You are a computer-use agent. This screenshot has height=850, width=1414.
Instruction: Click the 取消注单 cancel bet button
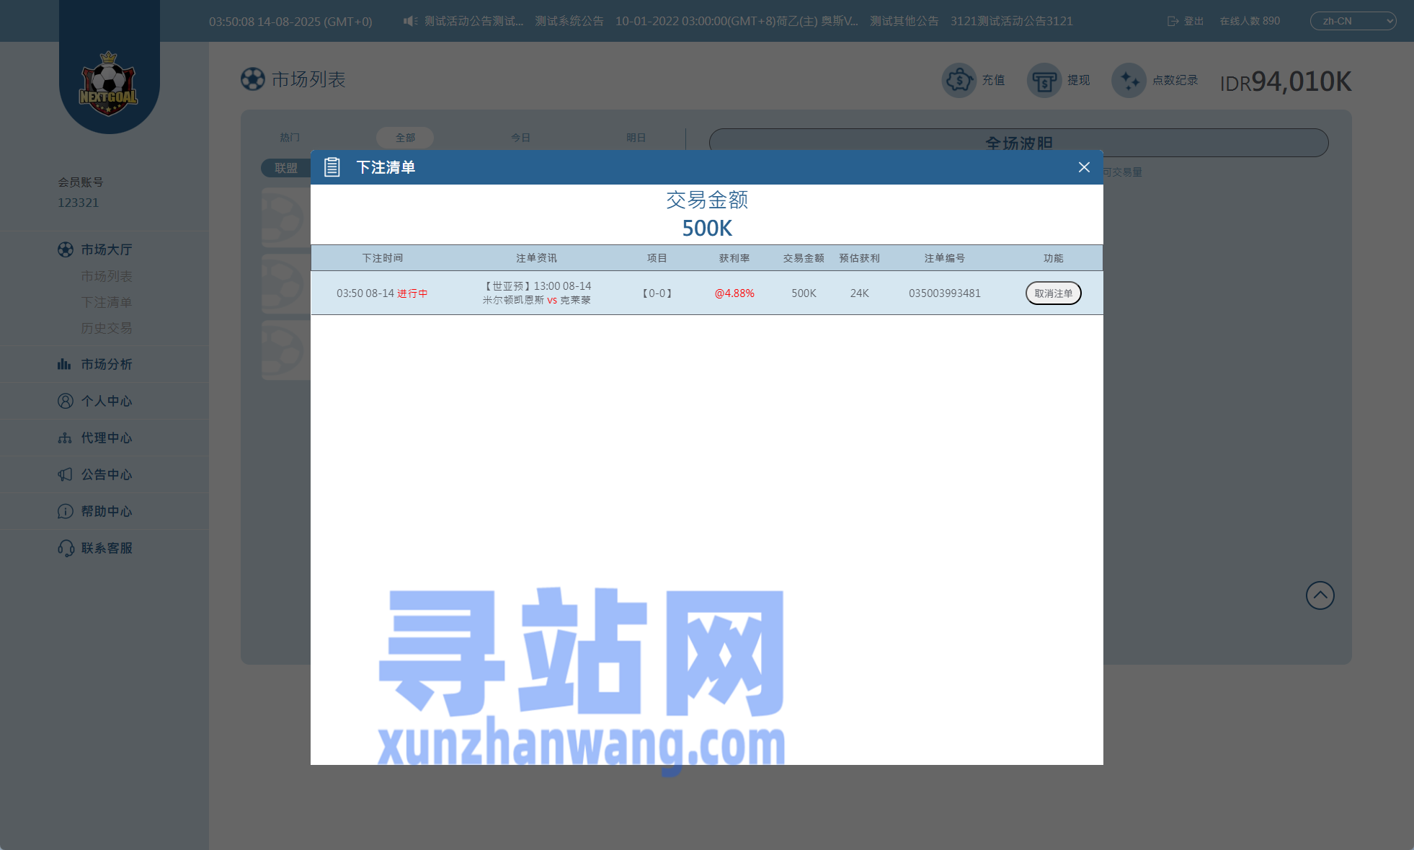(1053, 293)
